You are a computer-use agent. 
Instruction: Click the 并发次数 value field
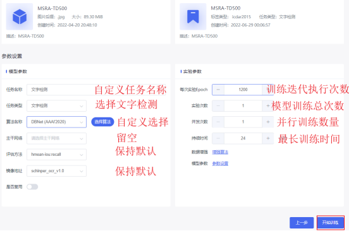[243, 122]
